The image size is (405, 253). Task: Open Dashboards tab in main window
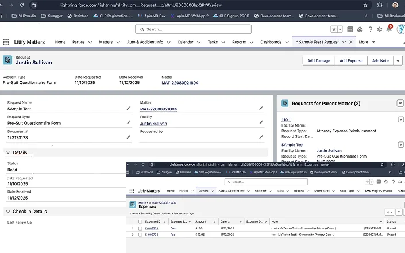(271, 42)
